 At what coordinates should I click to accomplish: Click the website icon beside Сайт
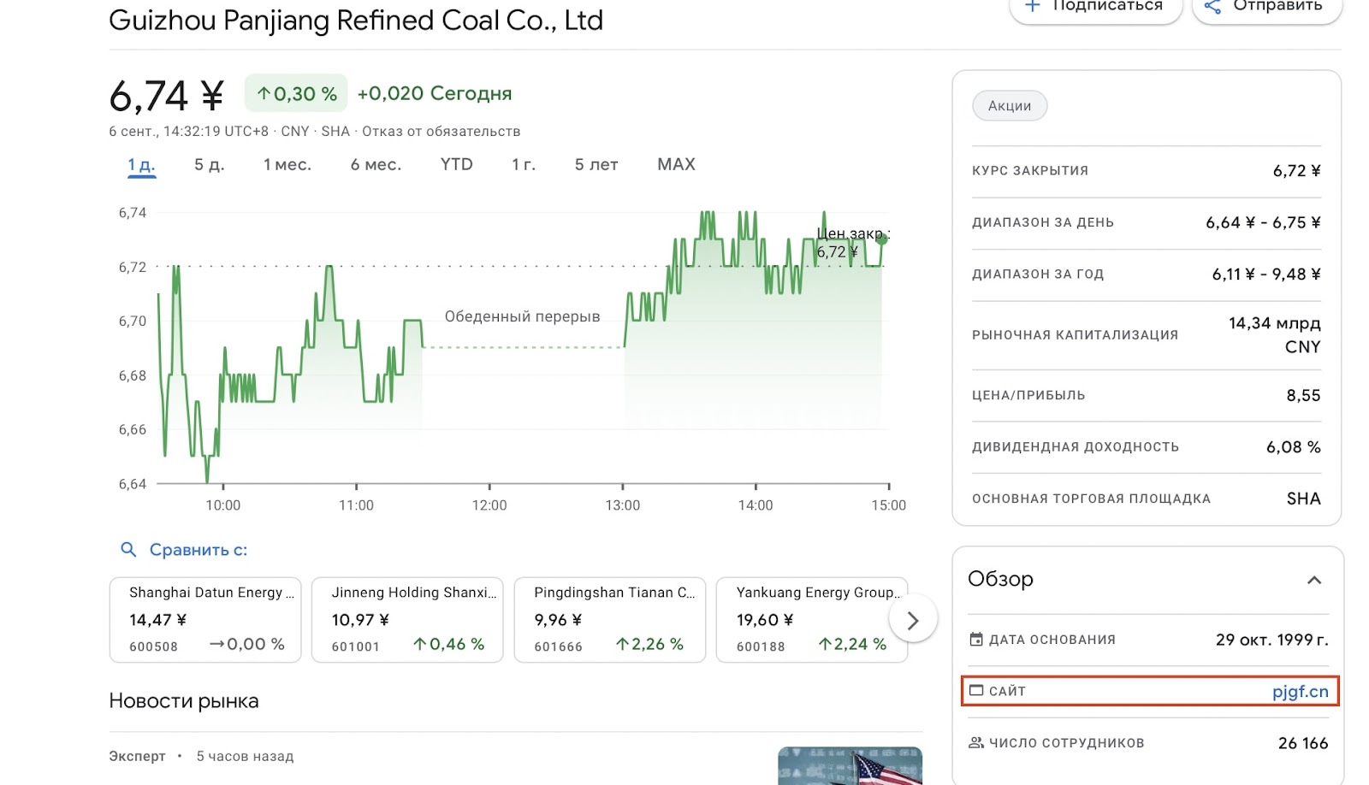coord(976,691)
